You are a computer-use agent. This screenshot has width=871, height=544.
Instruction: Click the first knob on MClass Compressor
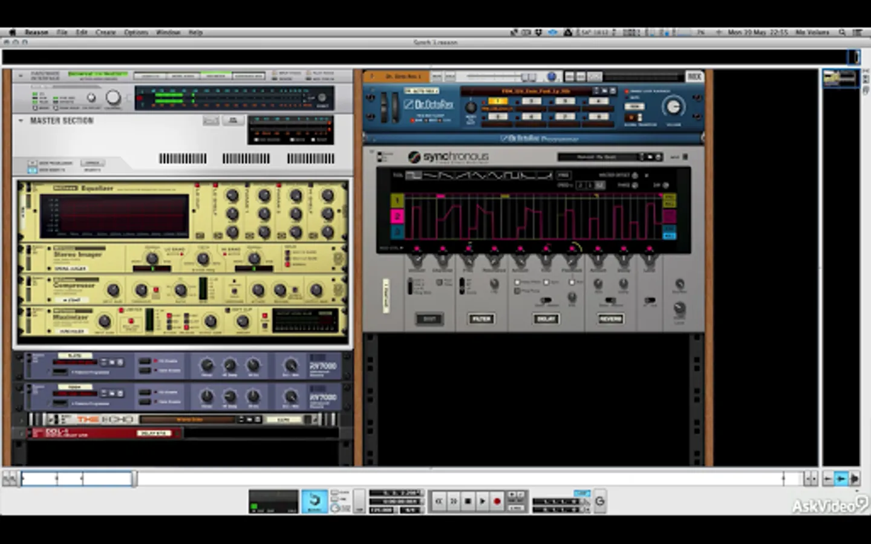[113, 290]
